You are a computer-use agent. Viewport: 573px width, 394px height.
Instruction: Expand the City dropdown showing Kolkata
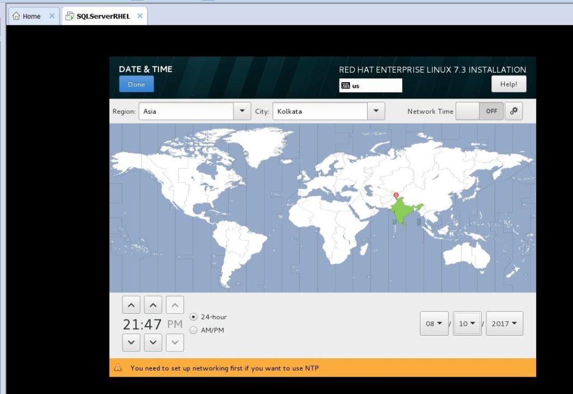[x=328, y=111]
